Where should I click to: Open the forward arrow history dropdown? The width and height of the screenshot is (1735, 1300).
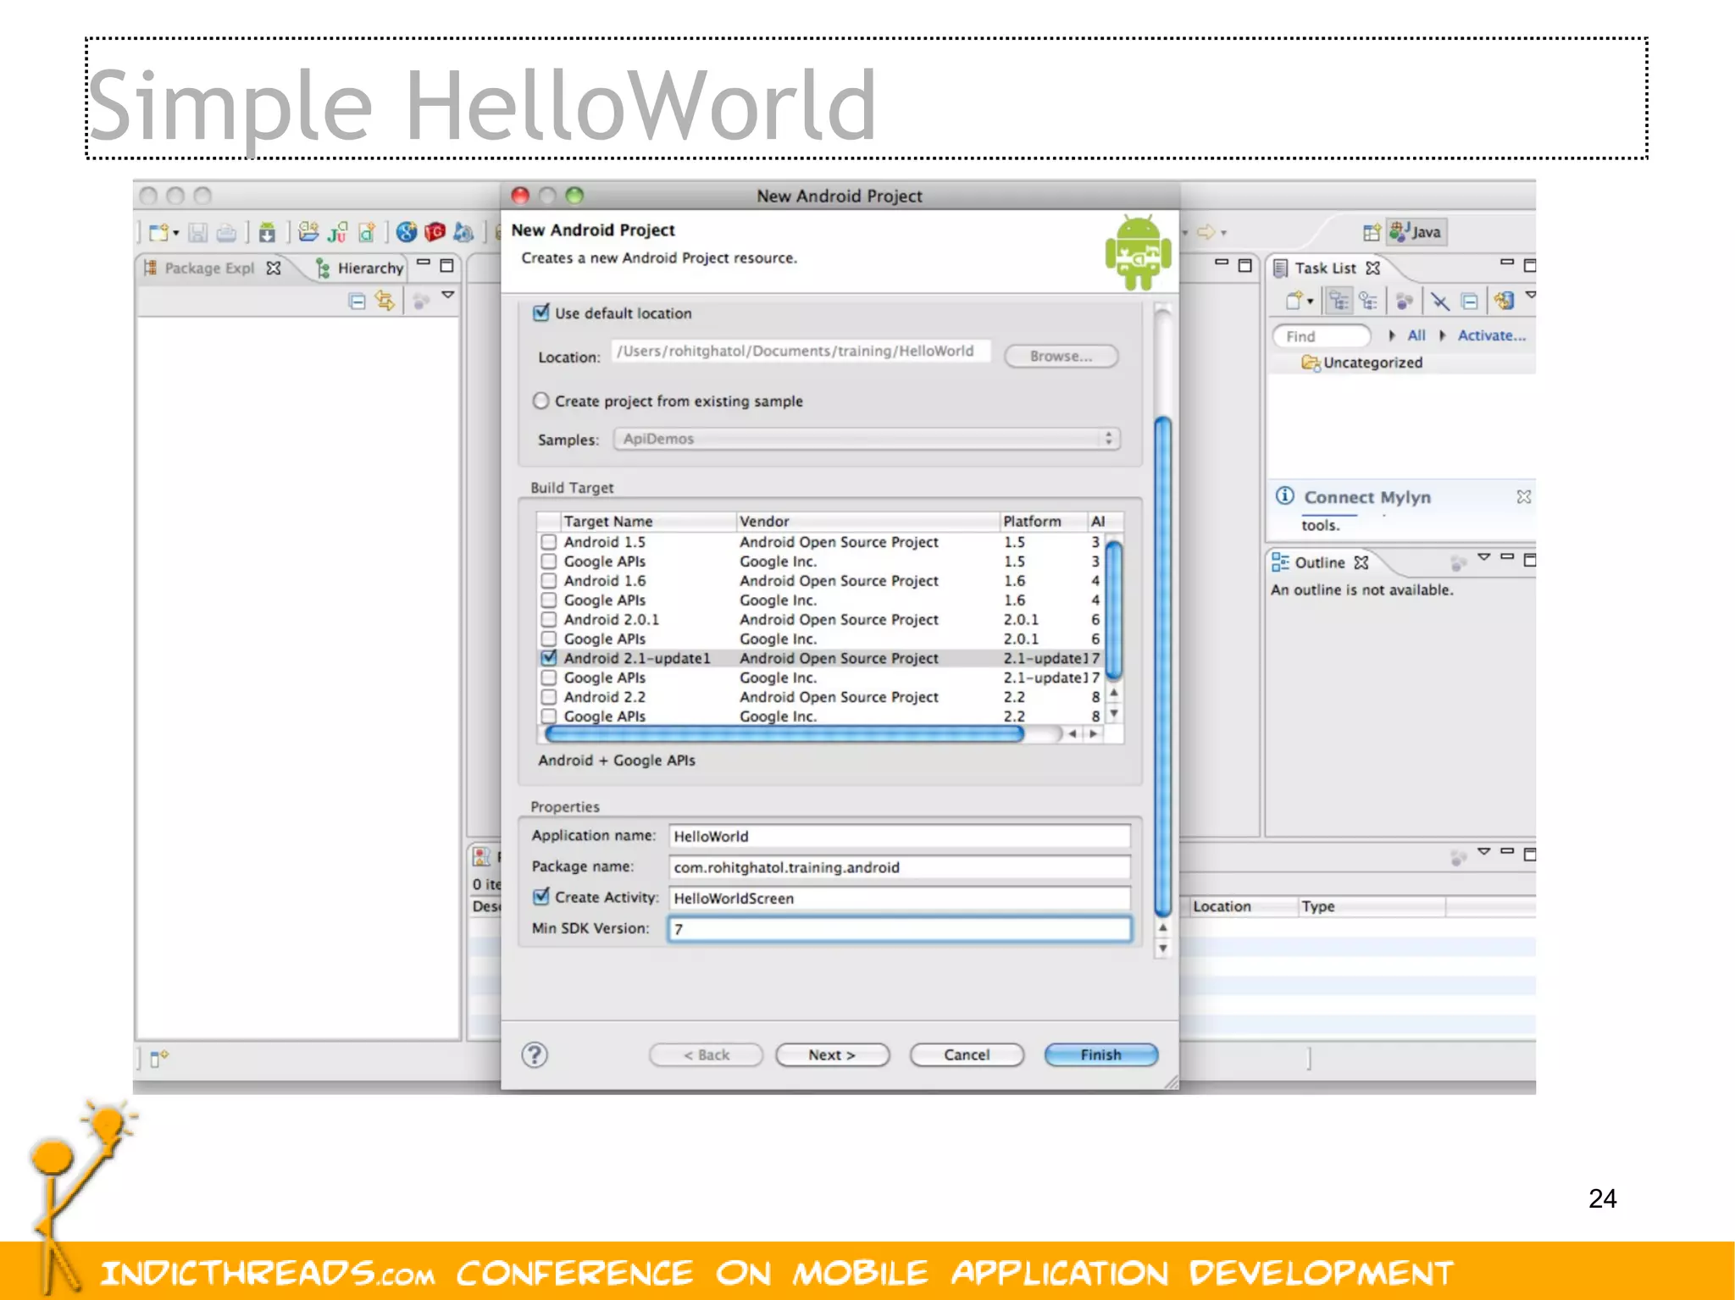point(1223,233)
